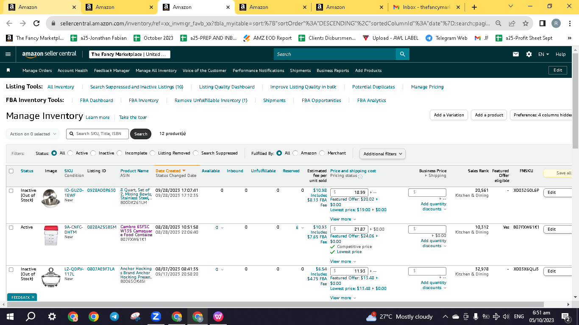This screenshot has width=579, height=325.
Task: Open the FBA Dashboard link
Action: (x=97, y=100)
